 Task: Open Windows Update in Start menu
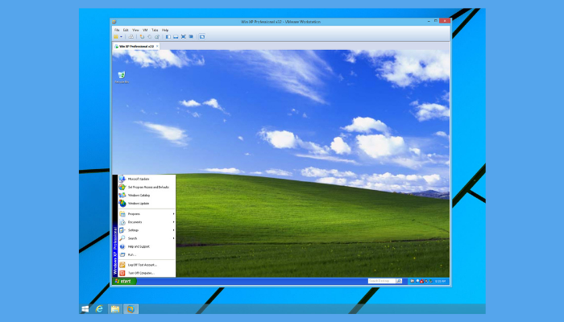147,204
